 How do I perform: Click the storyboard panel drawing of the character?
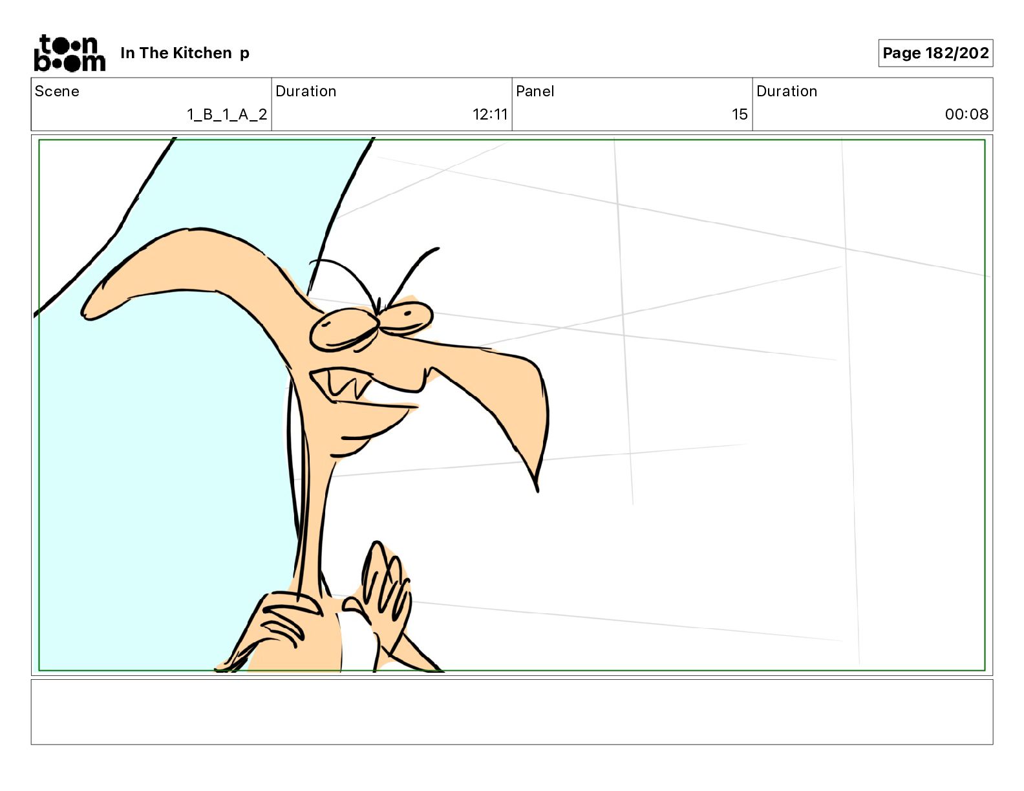[x=512, y=405]
